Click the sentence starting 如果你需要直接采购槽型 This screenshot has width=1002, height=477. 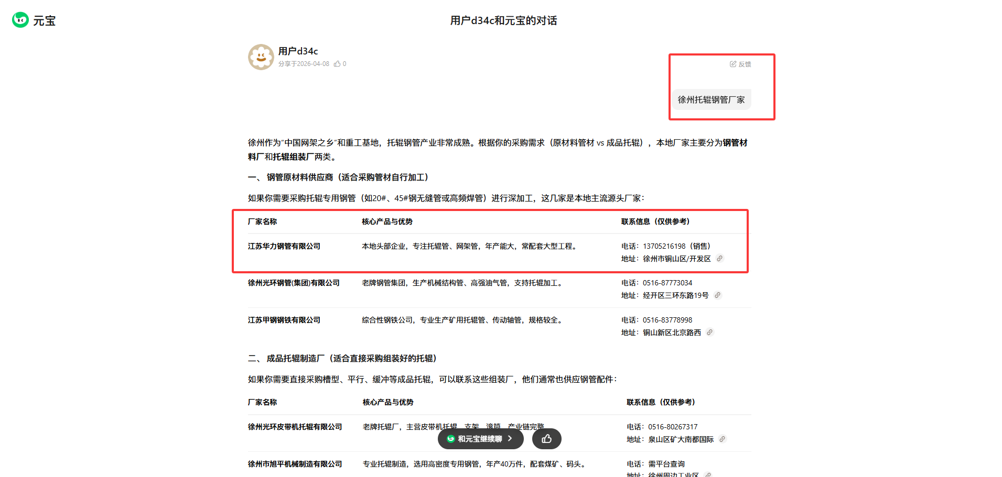[433, 380]
